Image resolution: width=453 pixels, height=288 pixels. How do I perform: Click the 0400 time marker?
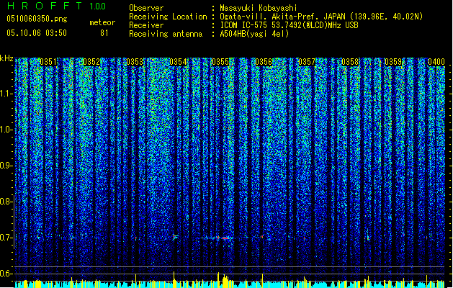click(436, 62)
